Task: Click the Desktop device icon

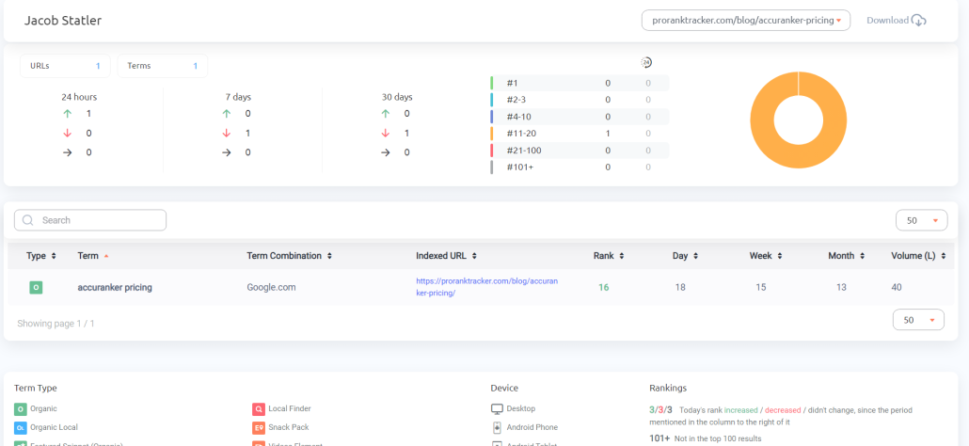Action: point(497,409)
